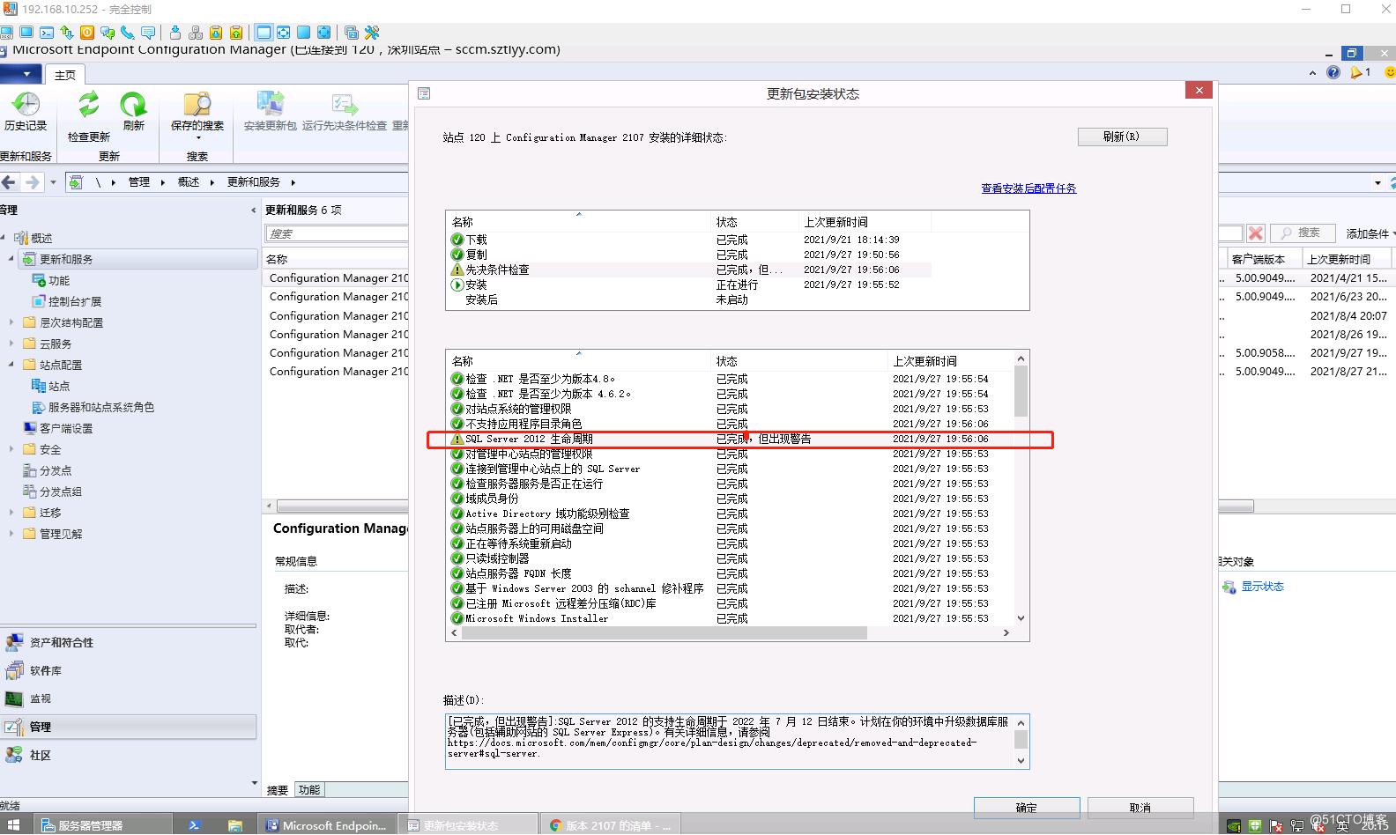Click the 显示状态 link

[1262, 587]
